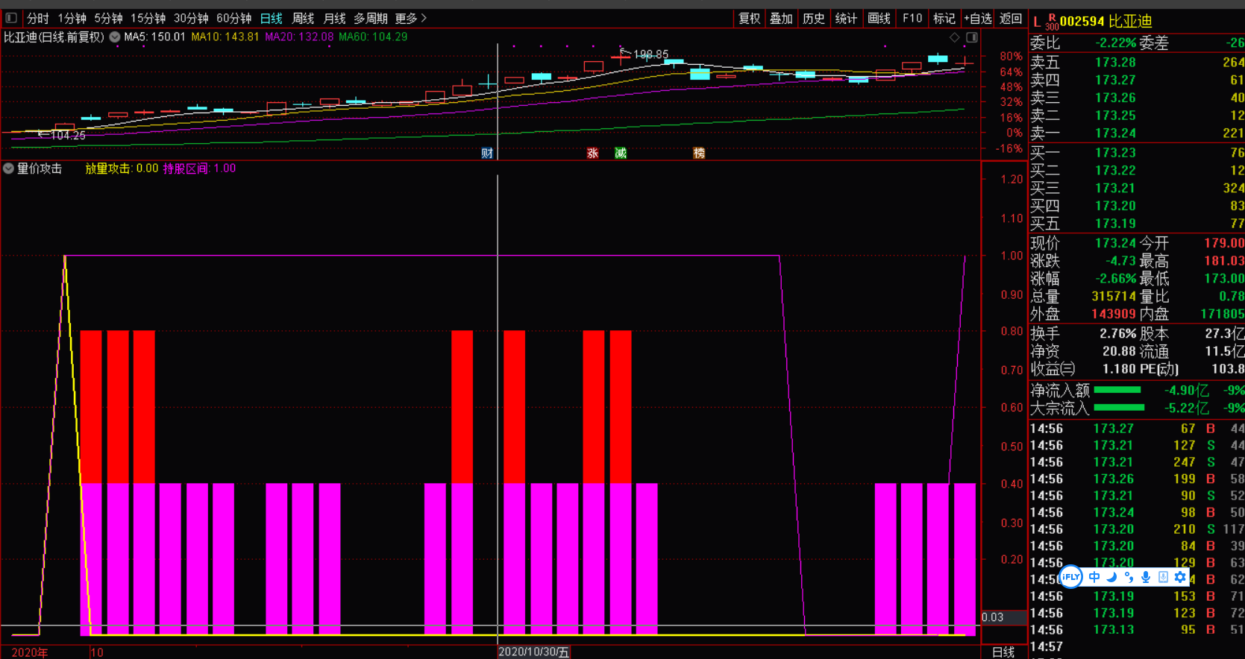1245x659 pixels.
Task: Click the MA60: 104.29 indicator label
Action: (x=373, y=37)
